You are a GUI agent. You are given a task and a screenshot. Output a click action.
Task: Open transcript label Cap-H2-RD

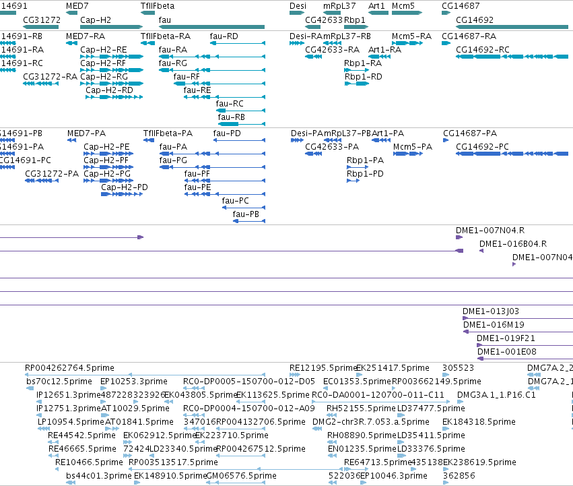[109, 90]
